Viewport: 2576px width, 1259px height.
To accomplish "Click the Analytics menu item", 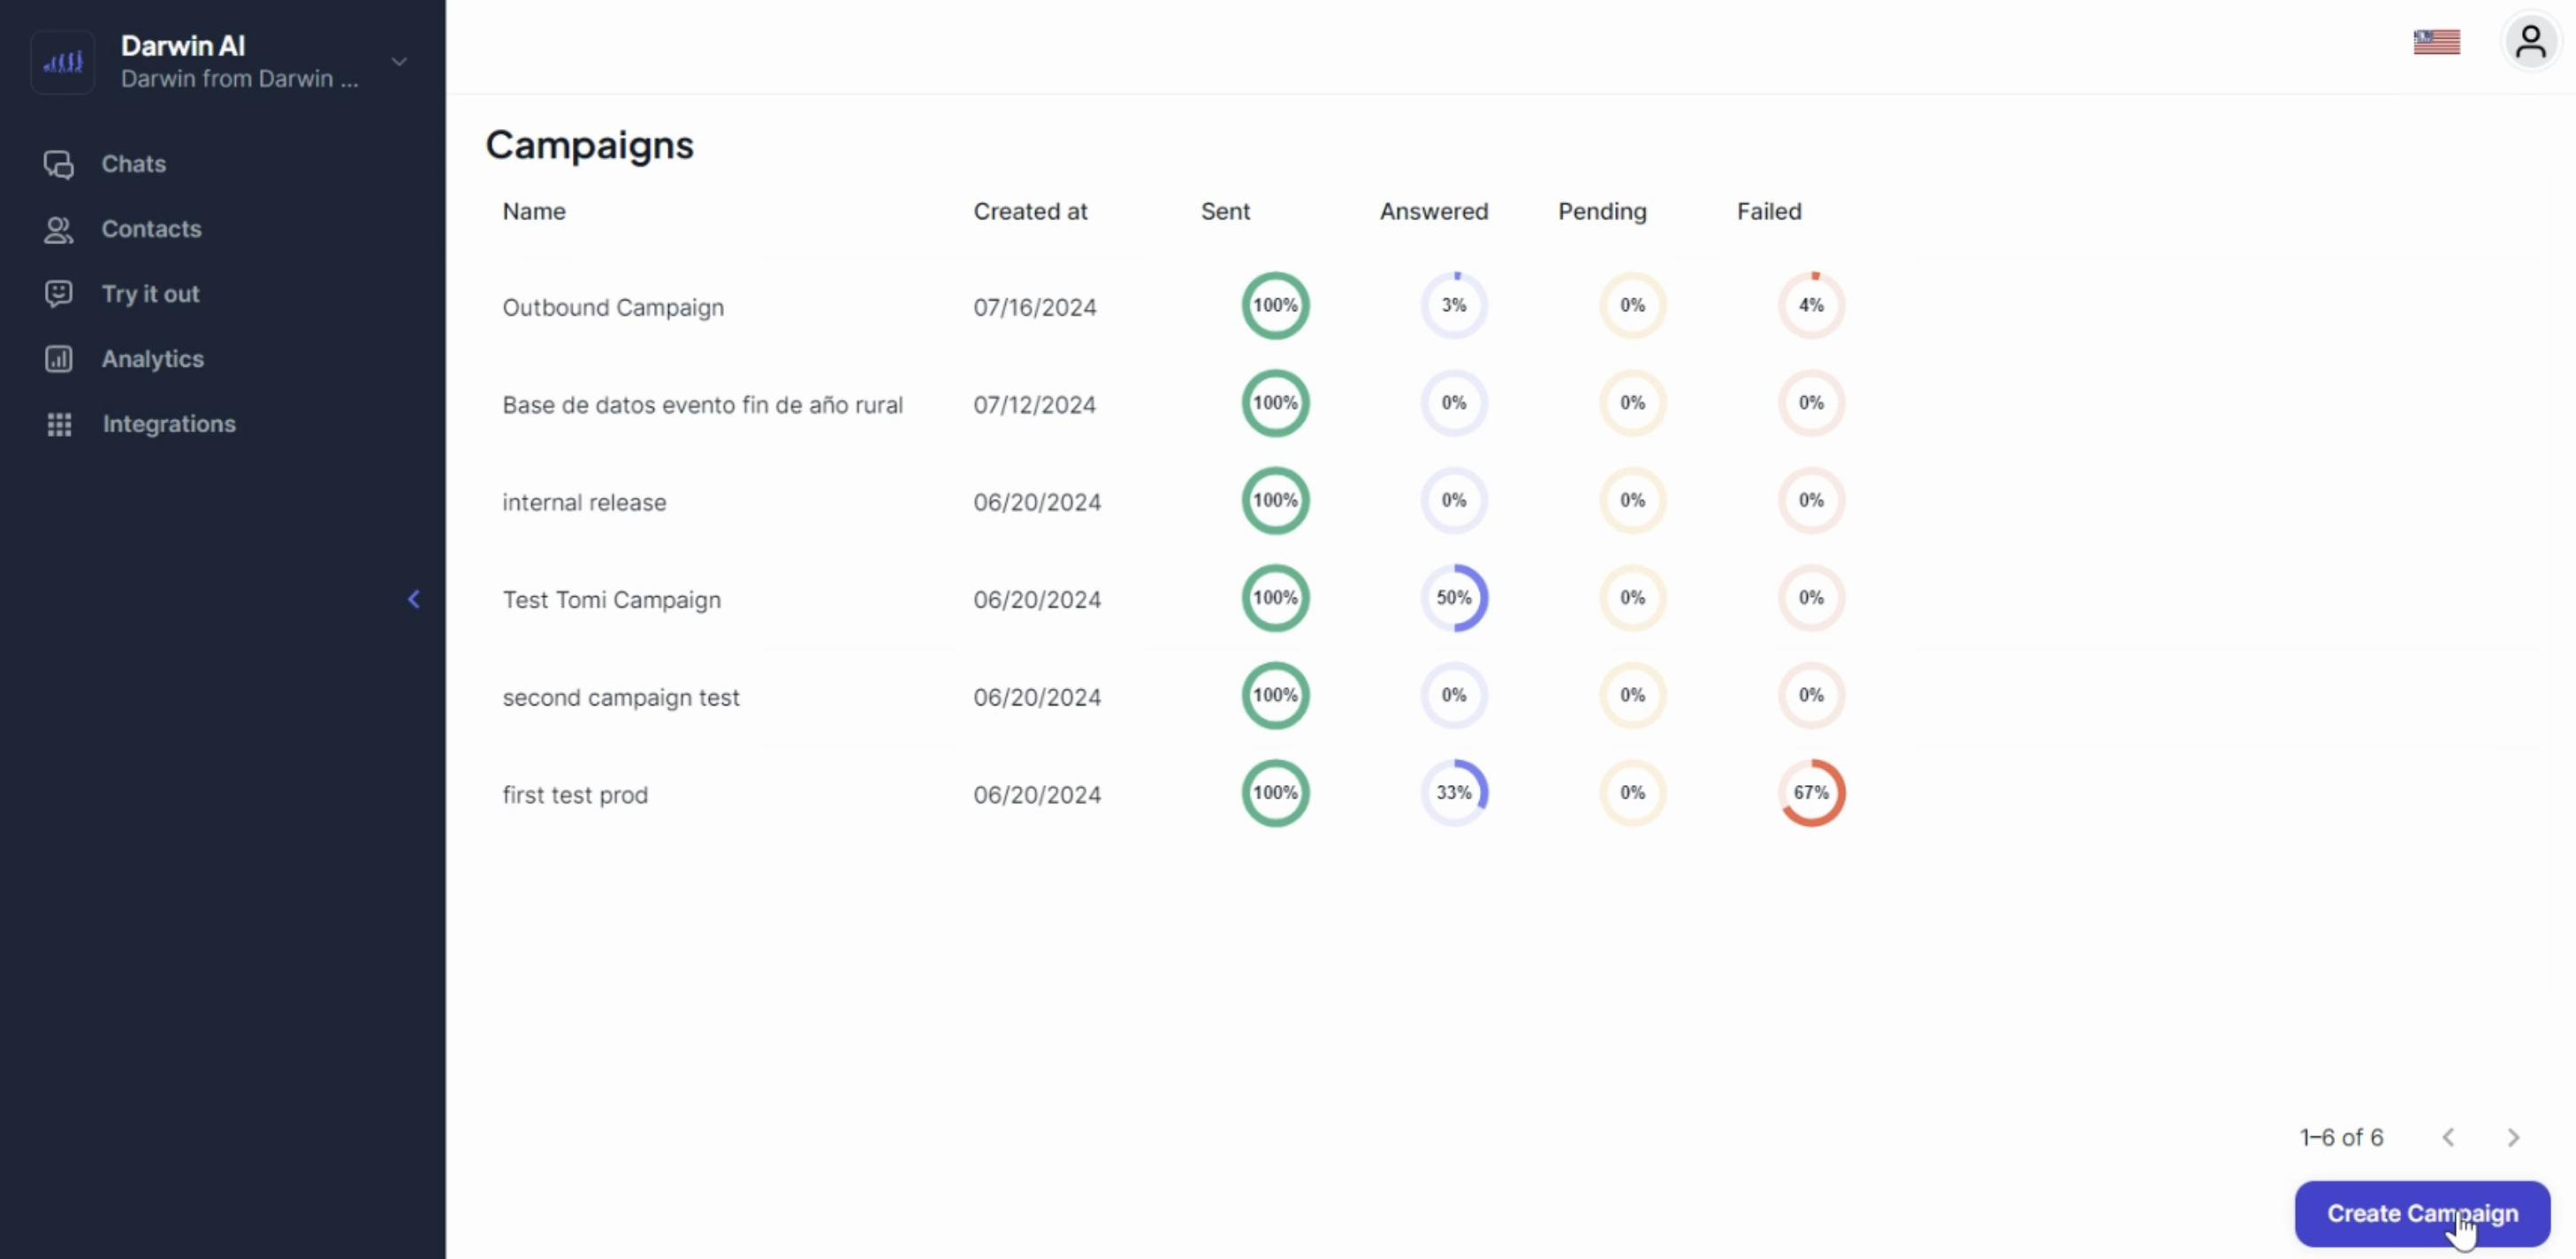I will coord(153,356).
